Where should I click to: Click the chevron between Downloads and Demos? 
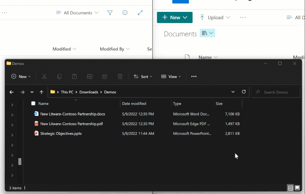[101, 92]
